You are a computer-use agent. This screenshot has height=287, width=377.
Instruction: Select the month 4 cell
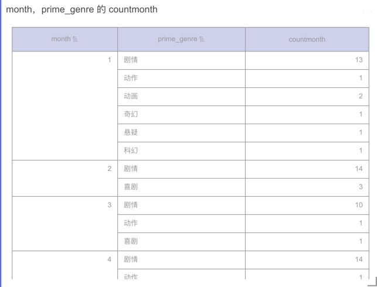tap(109, 259)
